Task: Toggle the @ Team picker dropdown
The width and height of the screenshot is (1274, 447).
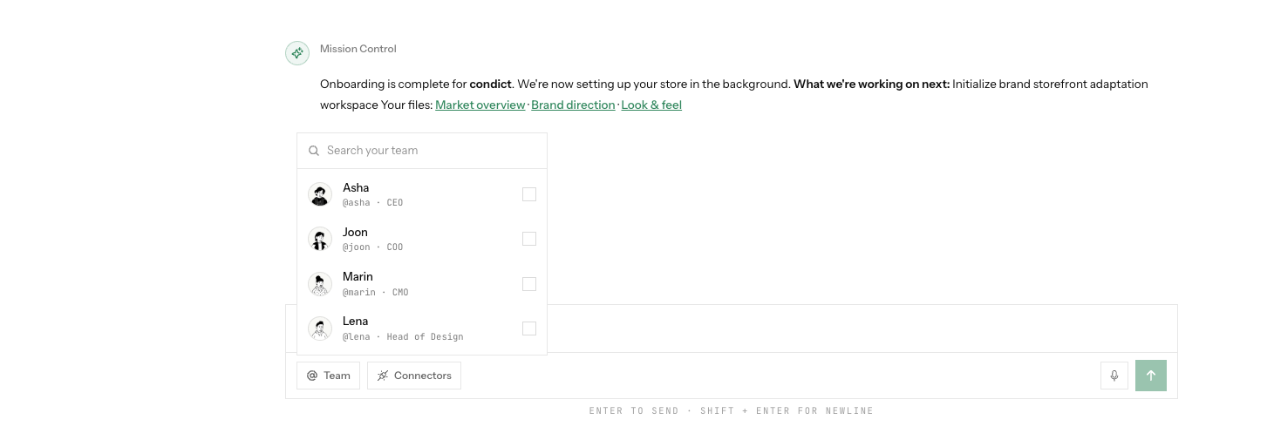Action: pyautogui.click(x=328, y=376)
